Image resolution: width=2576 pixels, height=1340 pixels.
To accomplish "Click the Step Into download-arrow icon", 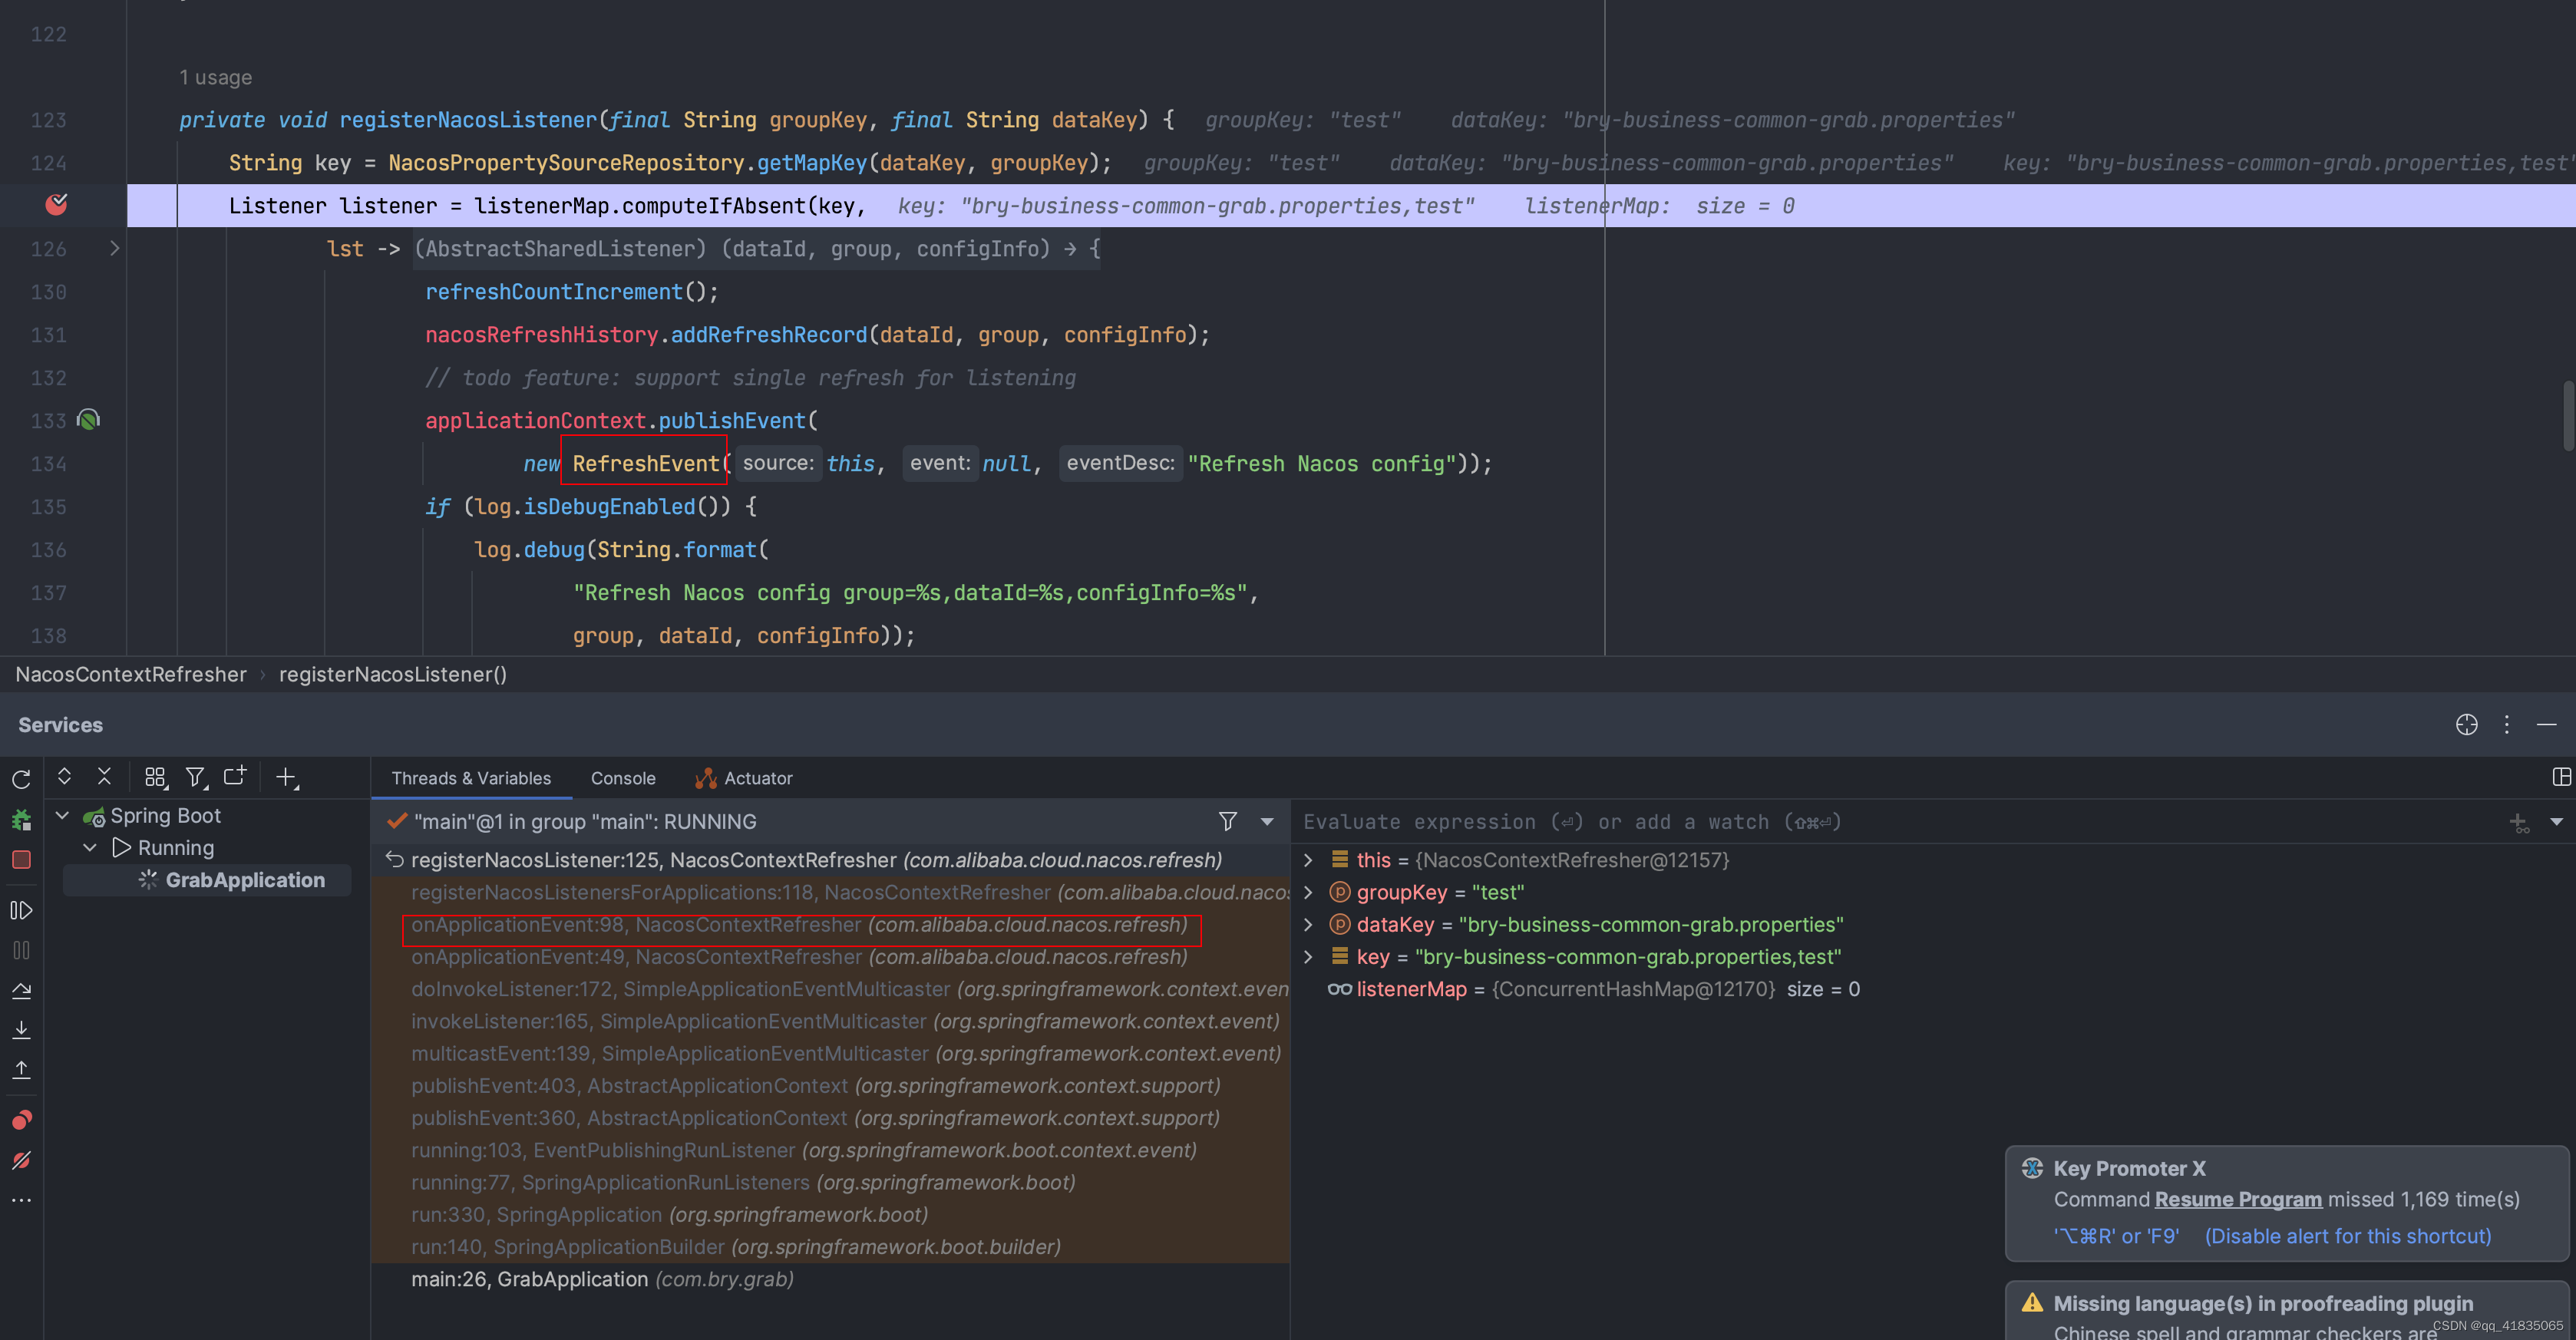I will [x=21, y=1030].
